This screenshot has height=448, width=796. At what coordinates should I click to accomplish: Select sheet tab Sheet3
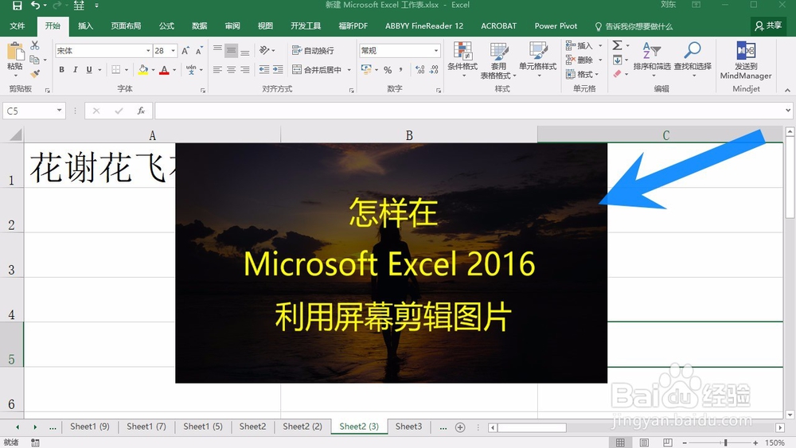(408, 427)
